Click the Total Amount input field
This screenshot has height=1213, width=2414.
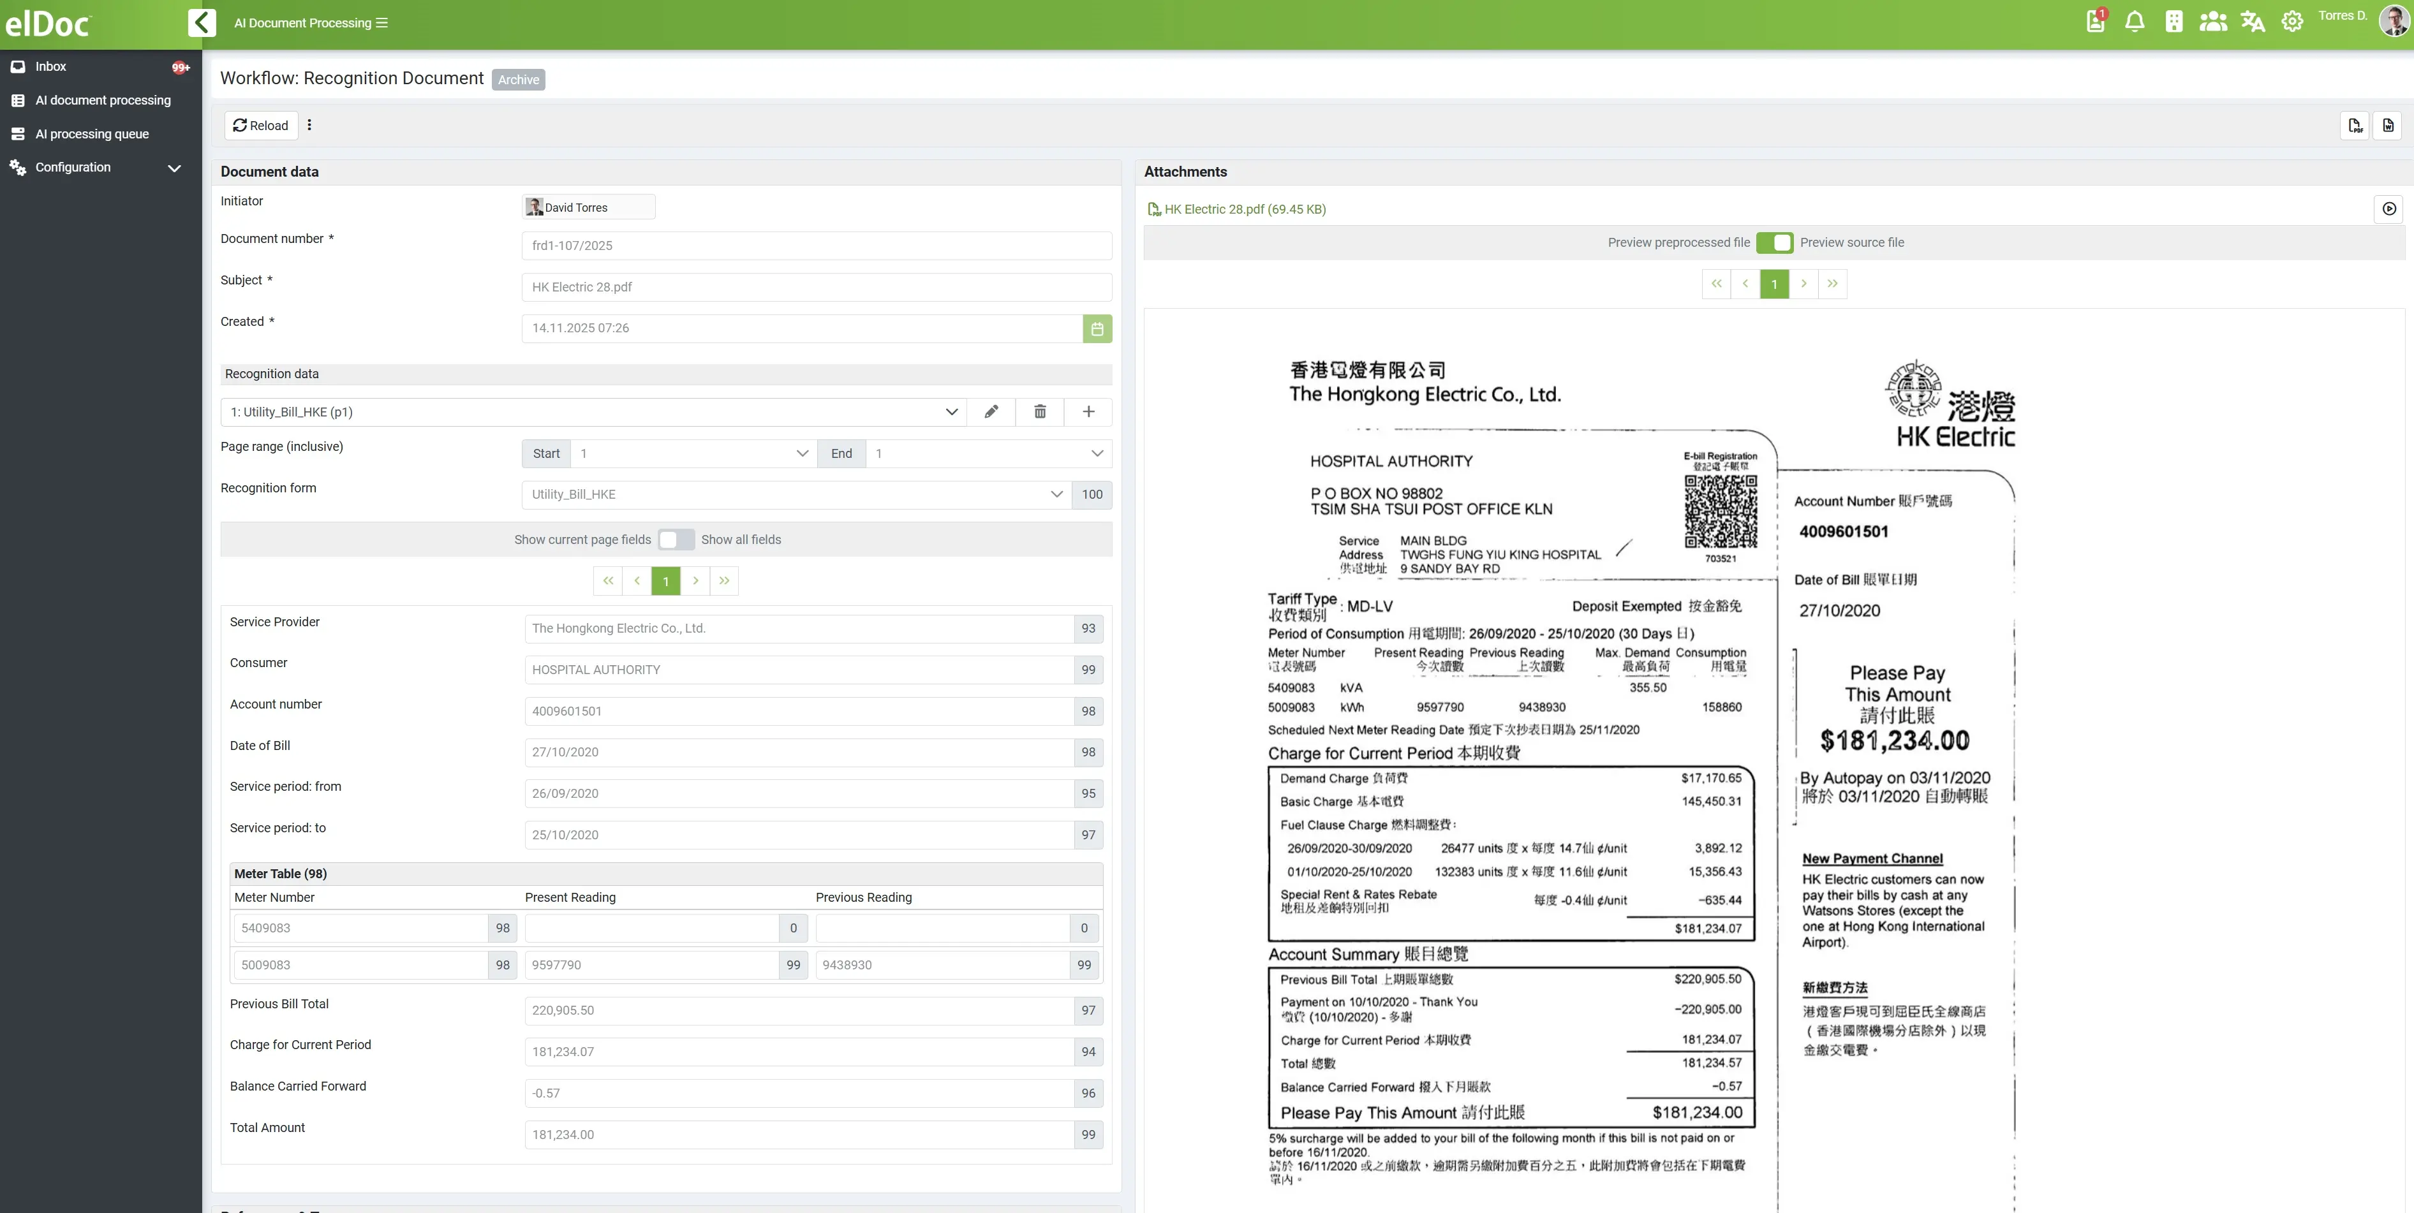point(799,1135)
